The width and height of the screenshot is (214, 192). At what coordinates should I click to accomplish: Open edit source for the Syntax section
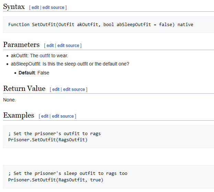point(54,7)
